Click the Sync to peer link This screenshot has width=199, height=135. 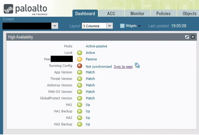click(x=123, y=67)
